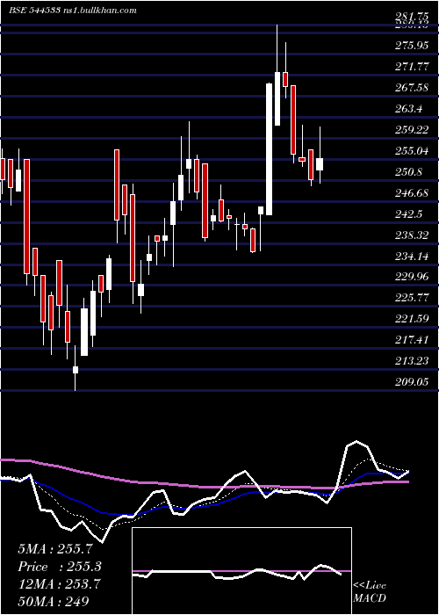Click the 225.77 price axis label

pos(412,299)
